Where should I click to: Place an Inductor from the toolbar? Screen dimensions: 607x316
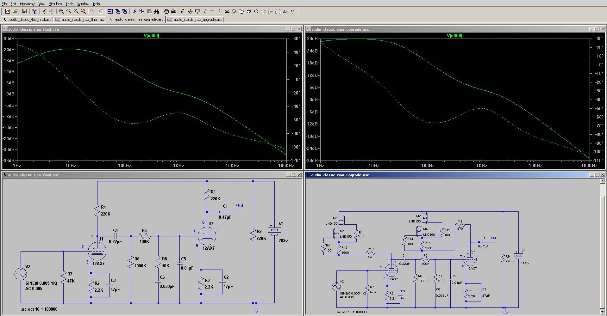tap(219, 11)
